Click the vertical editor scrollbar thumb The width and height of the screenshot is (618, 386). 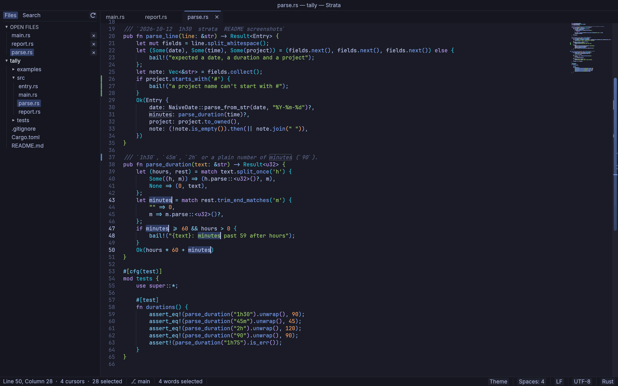615,154
